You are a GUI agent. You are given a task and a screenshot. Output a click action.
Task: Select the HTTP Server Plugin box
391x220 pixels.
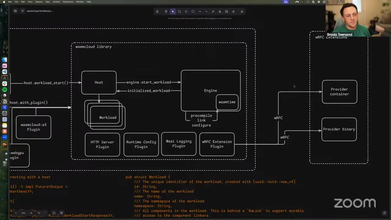(102, 145)
